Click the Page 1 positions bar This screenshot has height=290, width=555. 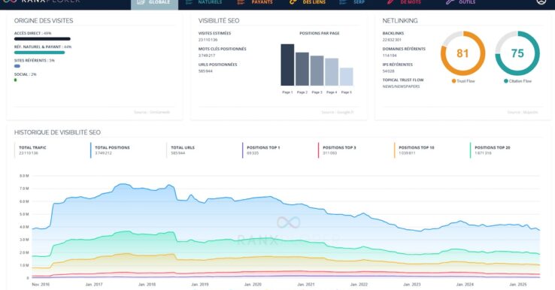[287, 65]
